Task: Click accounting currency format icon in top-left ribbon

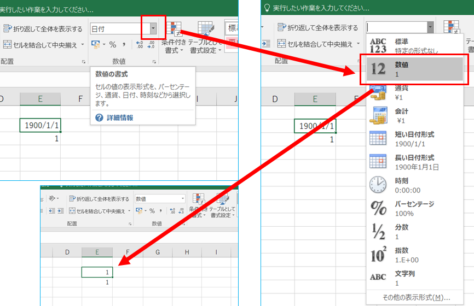Action: [x=95, y=44]
